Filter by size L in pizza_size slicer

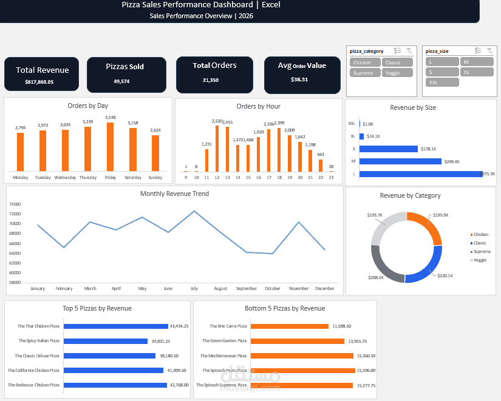[442, 62]
